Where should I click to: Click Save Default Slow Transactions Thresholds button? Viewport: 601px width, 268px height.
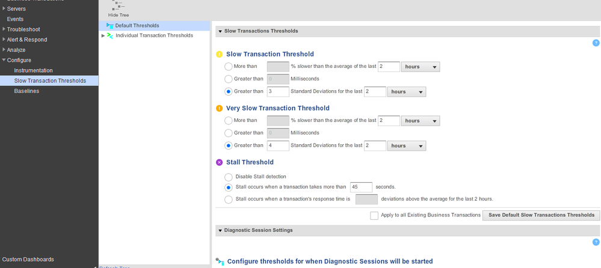(541, 215)
